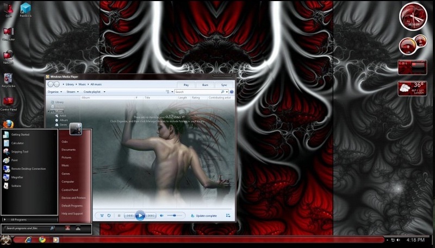This screenshot has width=435, height=248.
Task: Click the Next track button
Action: [151, 215]
